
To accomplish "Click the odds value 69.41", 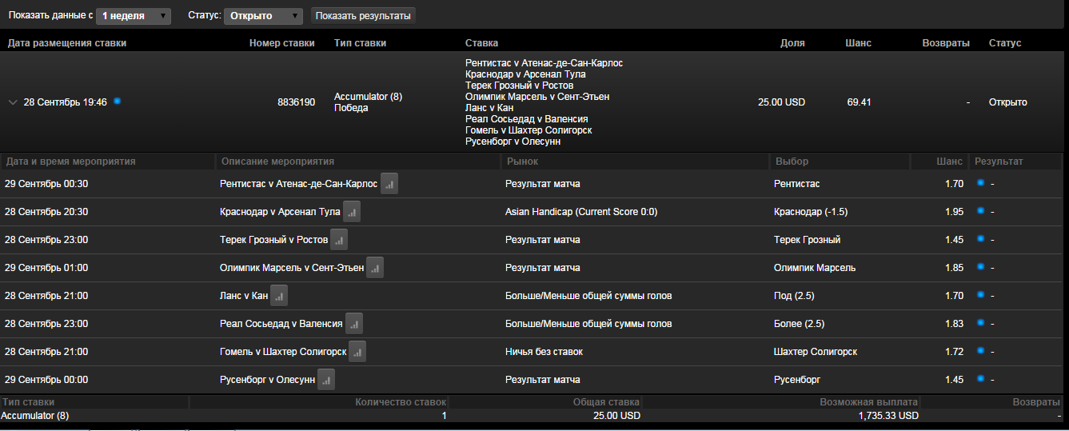I will click(x=859, y=102).
